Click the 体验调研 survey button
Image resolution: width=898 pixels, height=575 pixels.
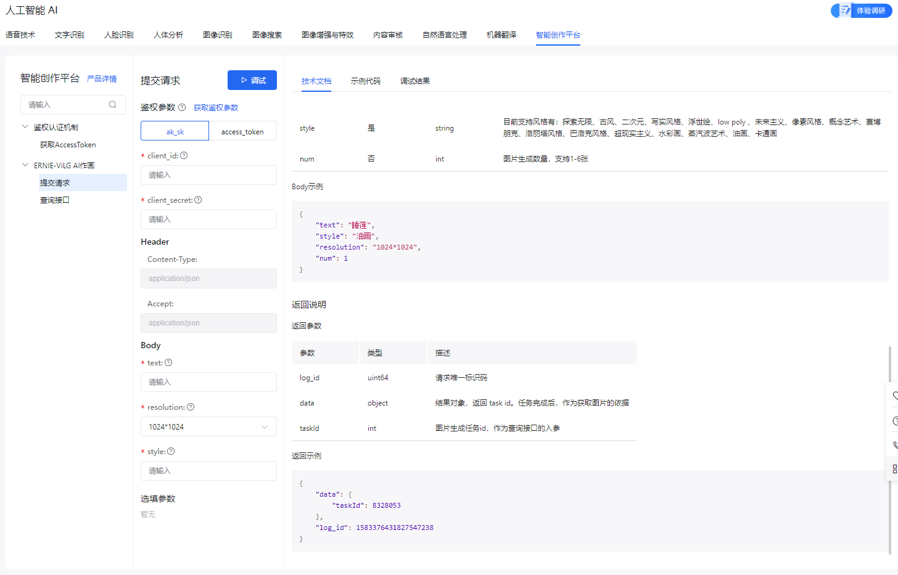[x=862, y=10]
